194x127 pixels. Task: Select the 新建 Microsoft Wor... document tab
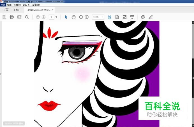39,10
